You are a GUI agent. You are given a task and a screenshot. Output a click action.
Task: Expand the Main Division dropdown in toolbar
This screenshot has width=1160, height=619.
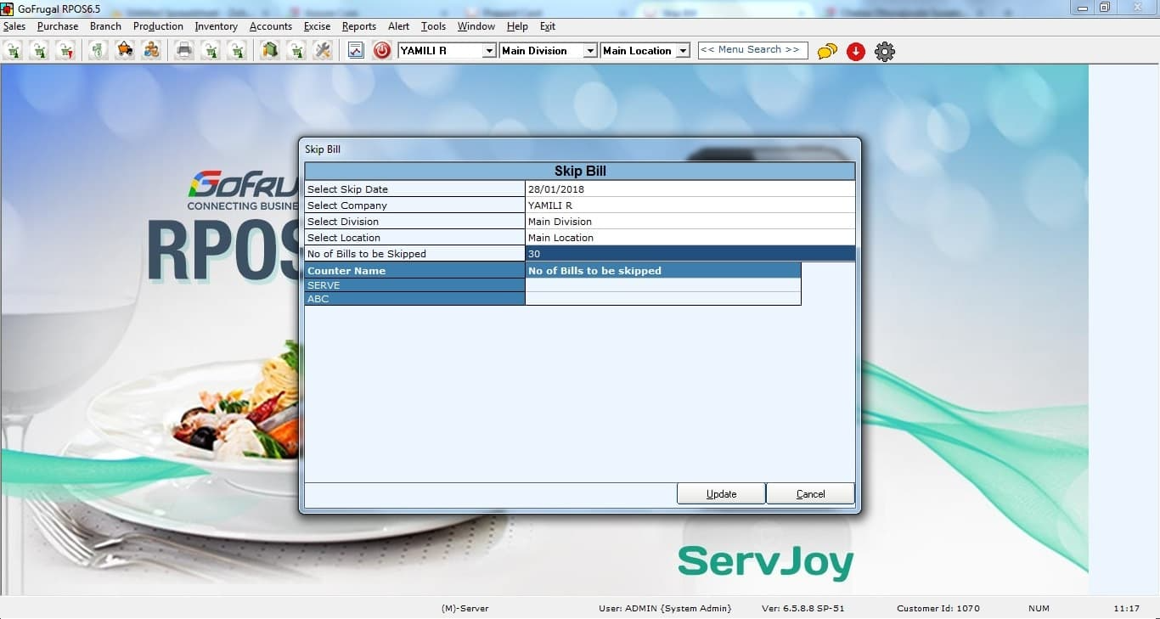pyautogui.click(x=590, y=51)
